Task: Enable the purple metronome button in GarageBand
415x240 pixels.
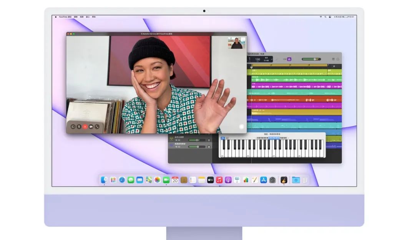Action: click(289, 59)
